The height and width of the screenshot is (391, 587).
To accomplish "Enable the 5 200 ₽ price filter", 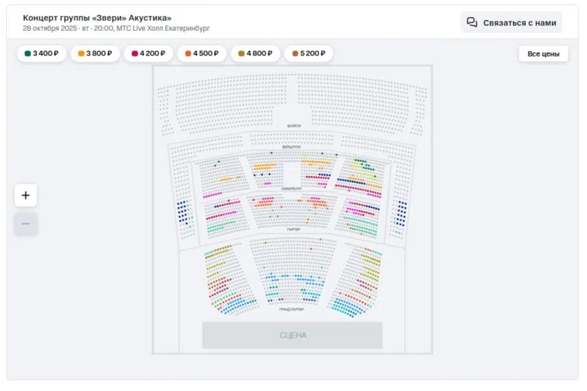I will 308,53.
